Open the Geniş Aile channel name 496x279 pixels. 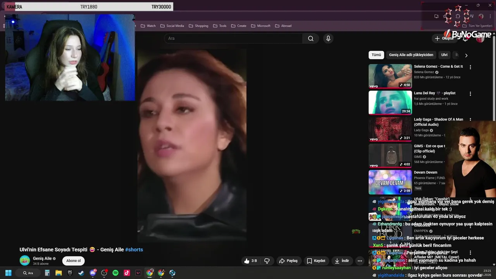[42, 258]
